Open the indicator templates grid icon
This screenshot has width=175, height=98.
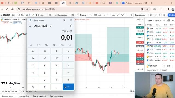tap(72, 15)
